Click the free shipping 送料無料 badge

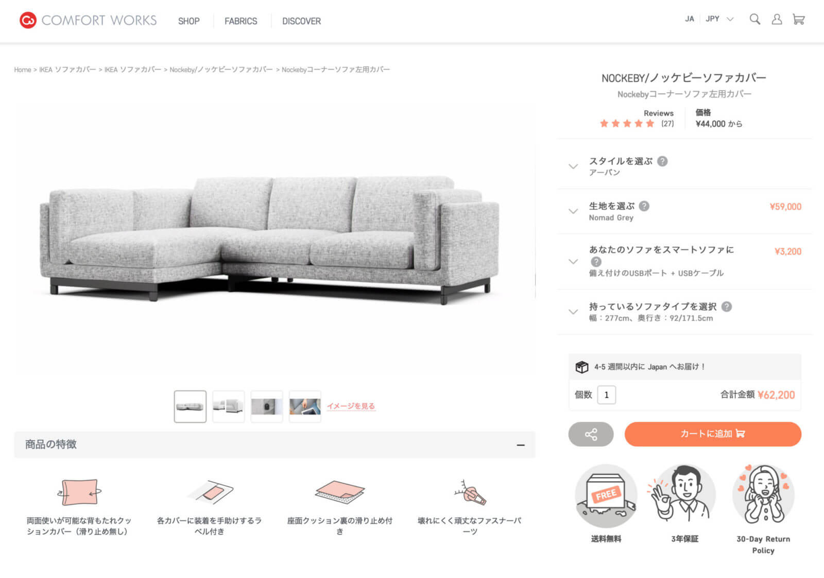(606, 504)
